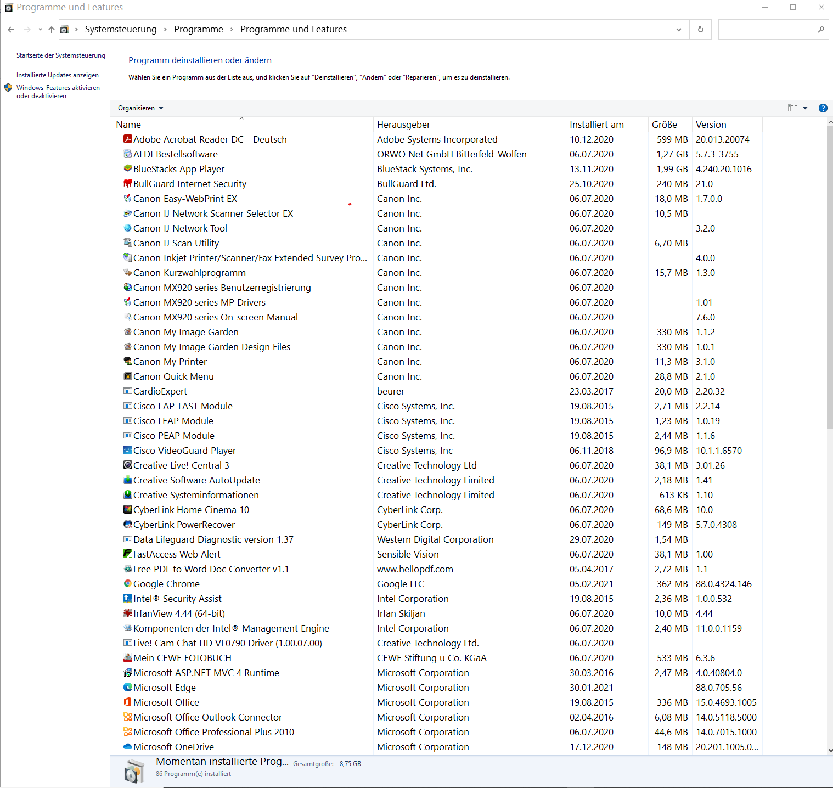Select the Mein CEWE FOTOBUCH icon

point(128,657)
